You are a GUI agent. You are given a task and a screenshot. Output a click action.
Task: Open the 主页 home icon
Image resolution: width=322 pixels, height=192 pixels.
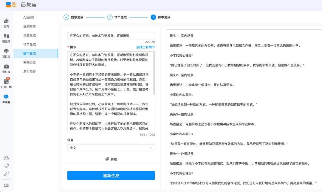click(x=6, y=21)
